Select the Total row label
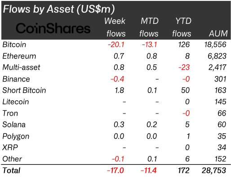 coord(11,170)
